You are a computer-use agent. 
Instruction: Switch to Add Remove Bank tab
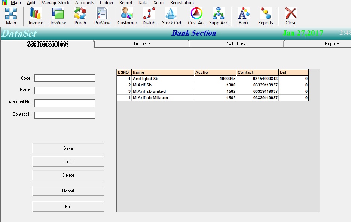(48, 44)
